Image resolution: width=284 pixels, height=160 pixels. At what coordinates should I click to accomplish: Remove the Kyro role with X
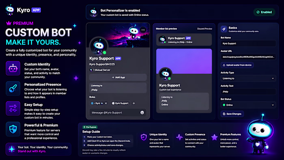106,103
